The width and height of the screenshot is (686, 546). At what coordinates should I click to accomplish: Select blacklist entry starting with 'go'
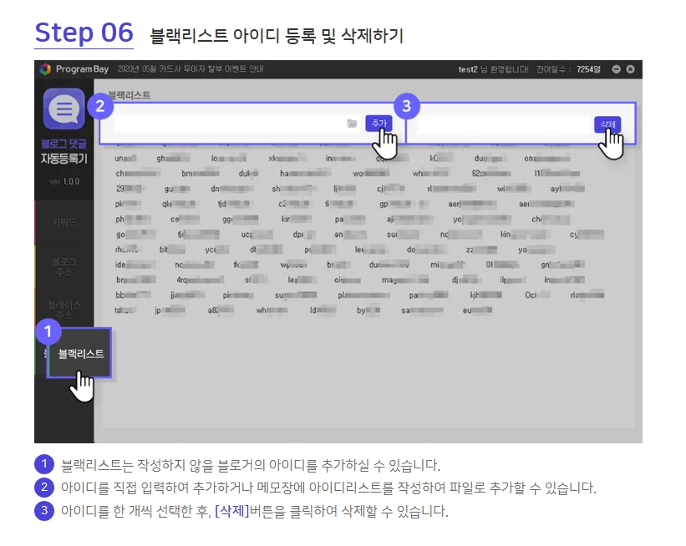135,235
